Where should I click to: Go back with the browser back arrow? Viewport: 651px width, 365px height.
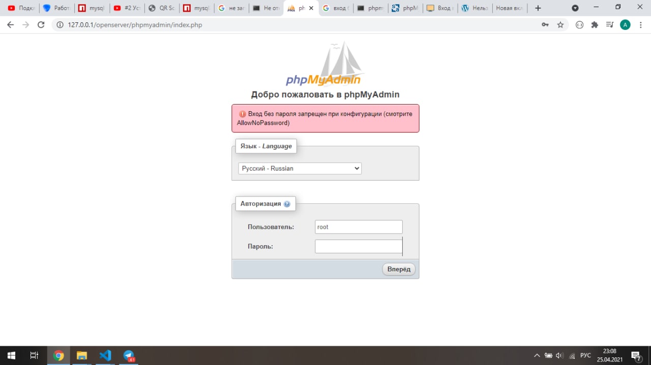pos(10,24)
